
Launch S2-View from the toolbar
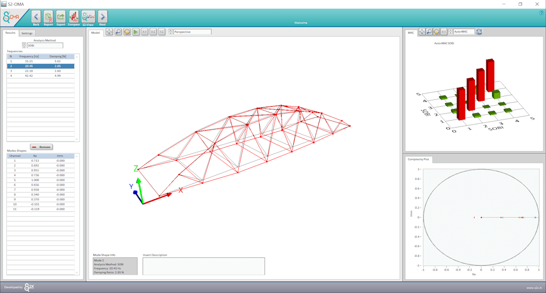point(88,17)
